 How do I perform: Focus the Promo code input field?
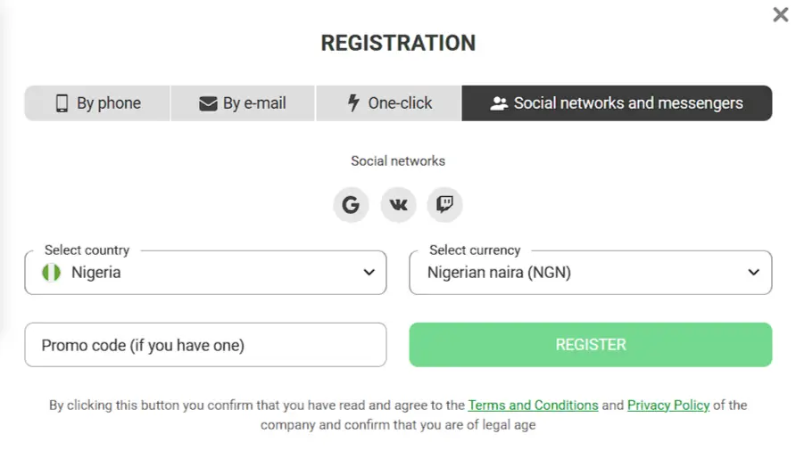pyautogui.click(x=205, y=345)
